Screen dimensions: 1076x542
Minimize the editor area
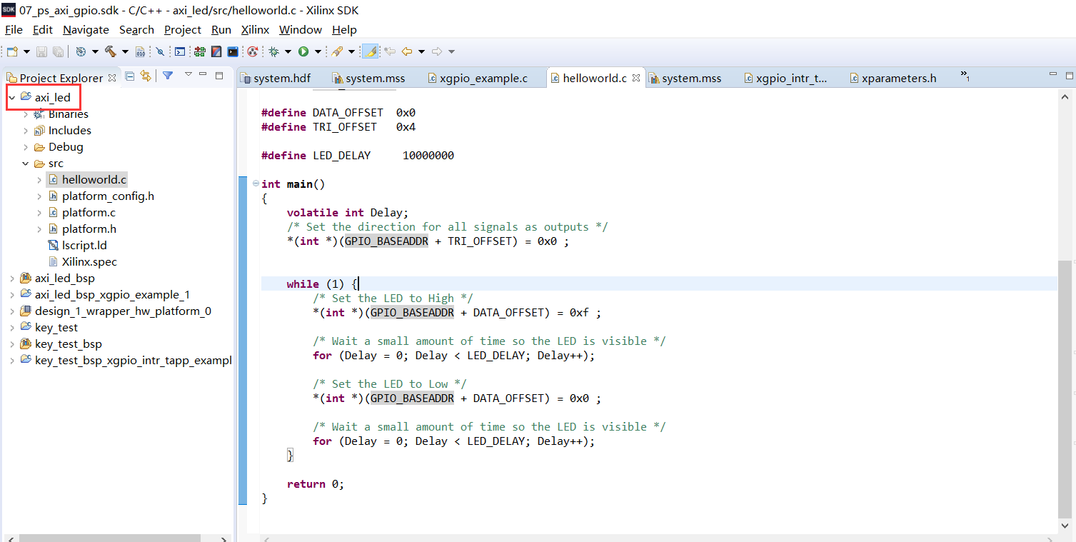[x=1052, y=74]
